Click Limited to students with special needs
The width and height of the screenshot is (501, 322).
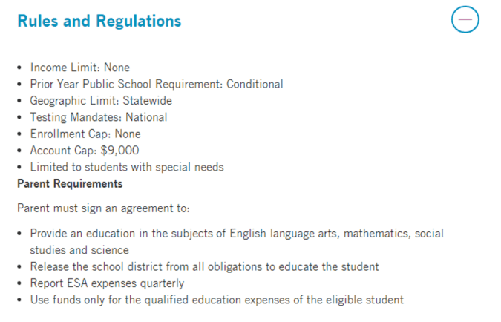127,167
